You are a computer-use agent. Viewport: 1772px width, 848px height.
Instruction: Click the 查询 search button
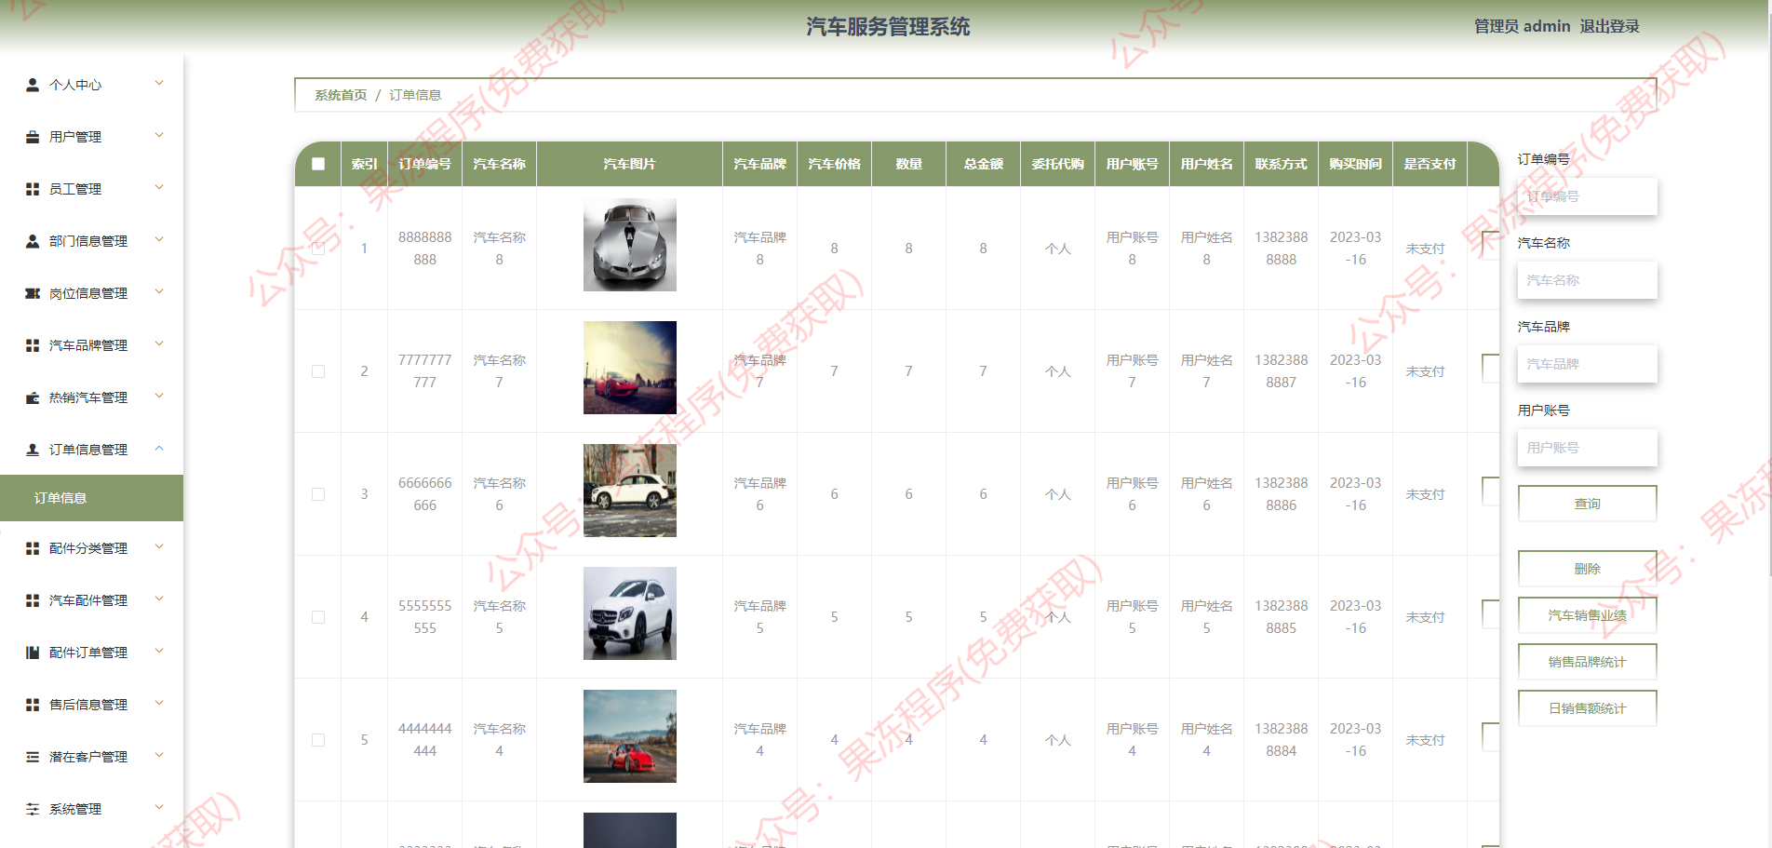pyautogui.click(x=1588, y=504)
